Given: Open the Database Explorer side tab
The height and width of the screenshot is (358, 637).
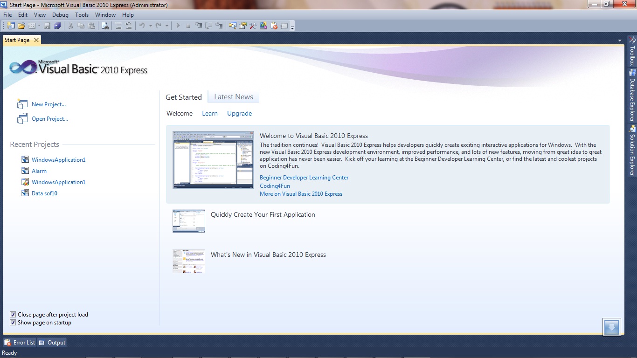Looking at the screenshot, I should click(x=632, y=96).
